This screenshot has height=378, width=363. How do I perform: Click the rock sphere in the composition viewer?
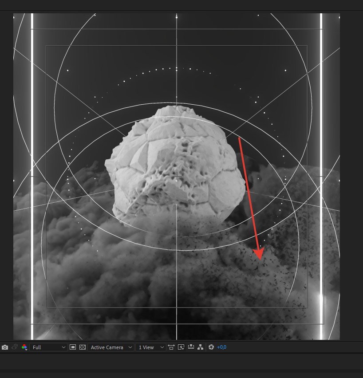point(175,166)
